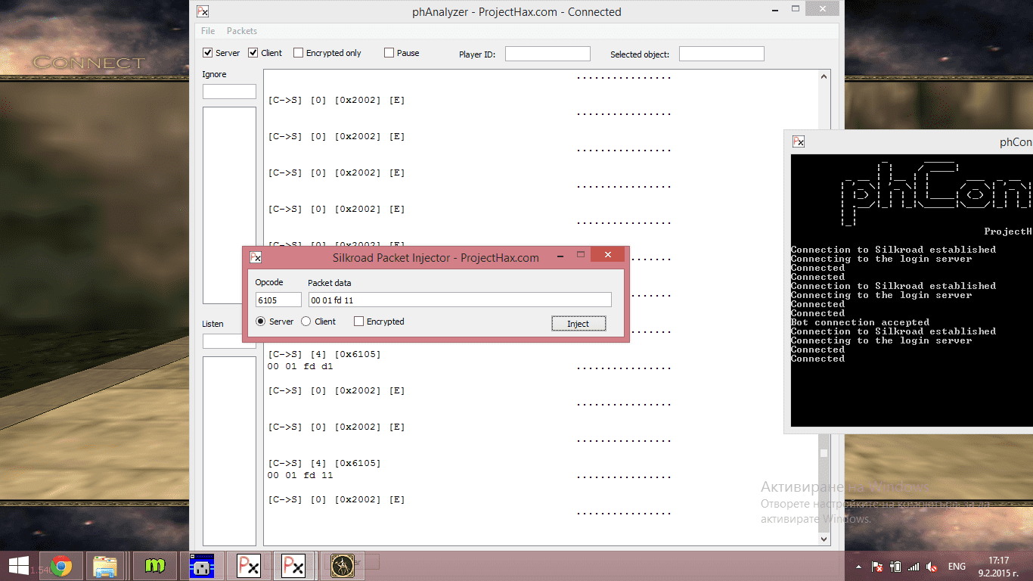Screen dimensions: 1033x581
Task: Click the 'Opcode' label in injector
Action: [269, 282]
